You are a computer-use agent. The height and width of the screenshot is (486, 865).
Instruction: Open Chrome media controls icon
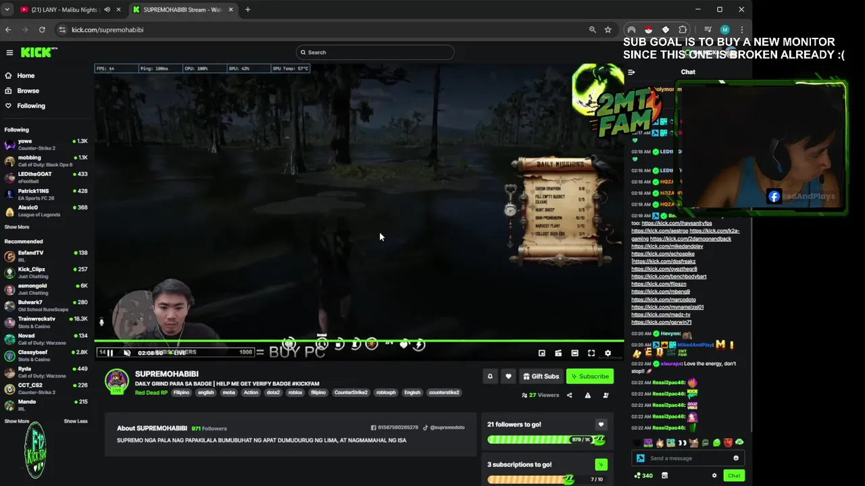point(708,30)
